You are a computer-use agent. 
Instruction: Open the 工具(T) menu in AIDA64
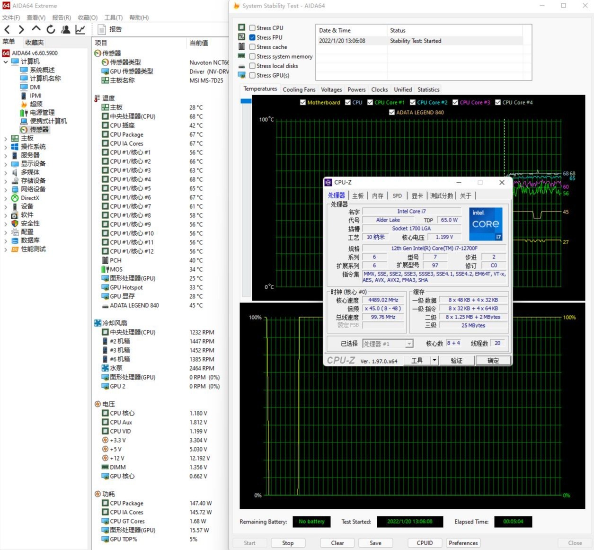pyautogui.click(x=113, y=18)
